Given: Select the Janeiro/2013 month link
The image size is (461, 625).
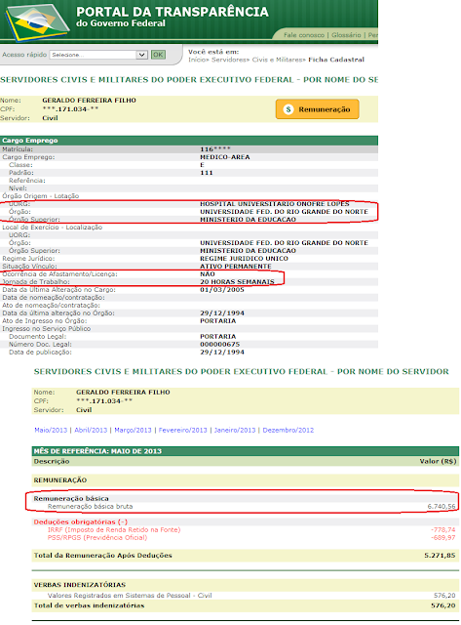Looking at the screenshot, I should click(x=235, y=430).
